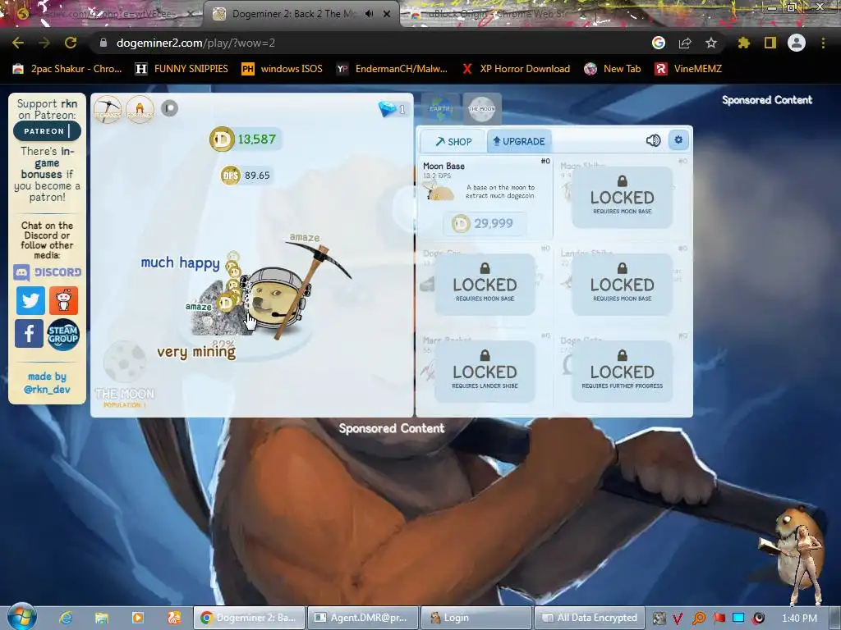Open Windows Media Player taskbar icon
Screen dimensions: 841x630
pos(137,618)
